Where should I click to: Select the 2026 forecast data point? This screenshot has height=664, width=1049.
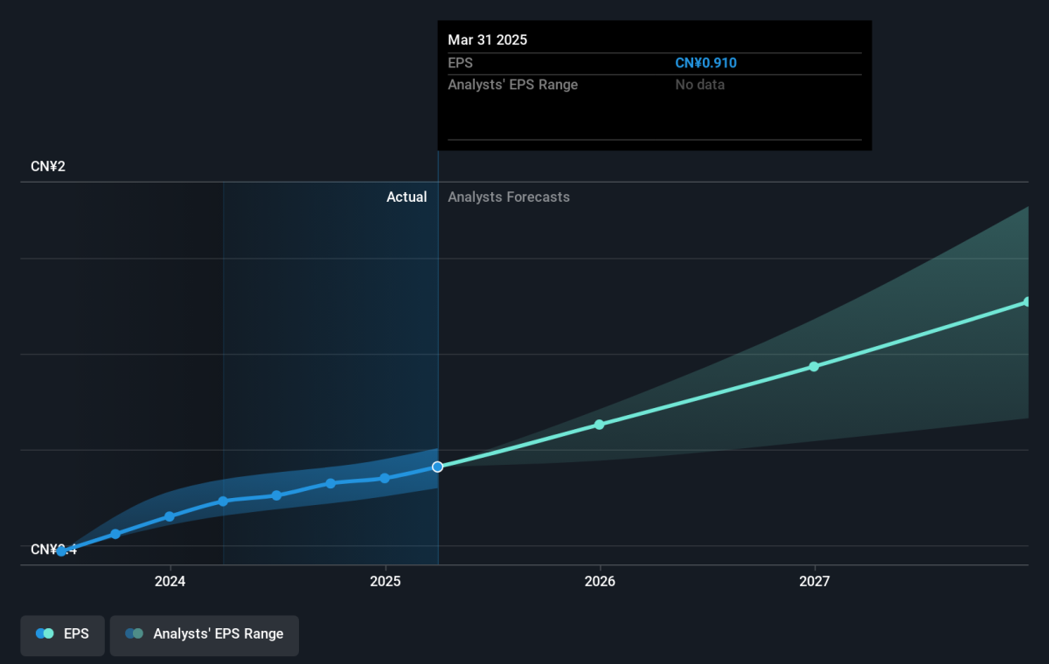tap(600, 425)
